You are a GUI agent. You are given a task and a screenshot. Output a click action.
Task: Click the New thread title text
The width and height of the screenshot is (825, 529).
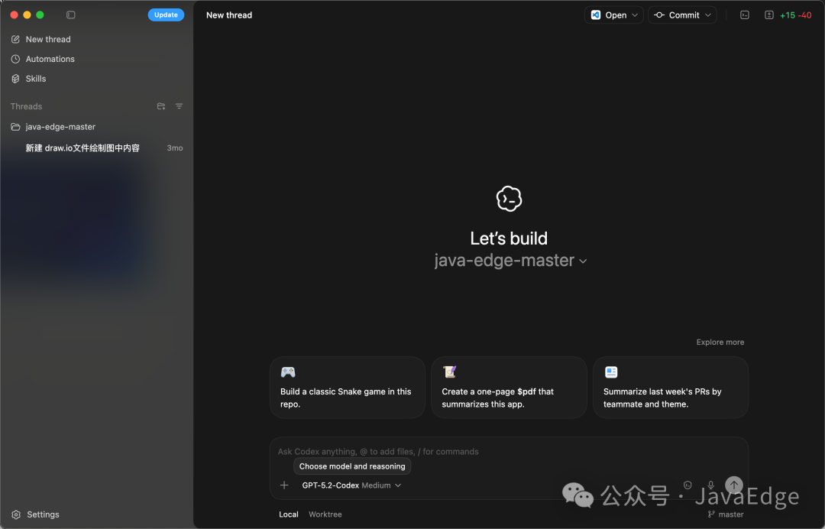coord(229,15)
